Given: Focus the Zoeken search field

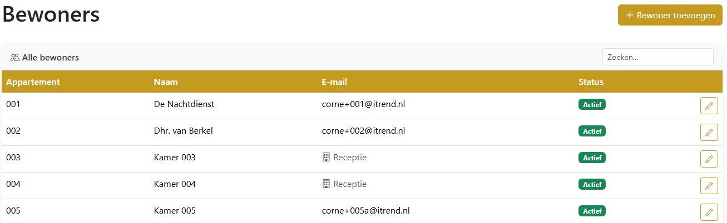Looking at the screenshot, I should 657,57.
